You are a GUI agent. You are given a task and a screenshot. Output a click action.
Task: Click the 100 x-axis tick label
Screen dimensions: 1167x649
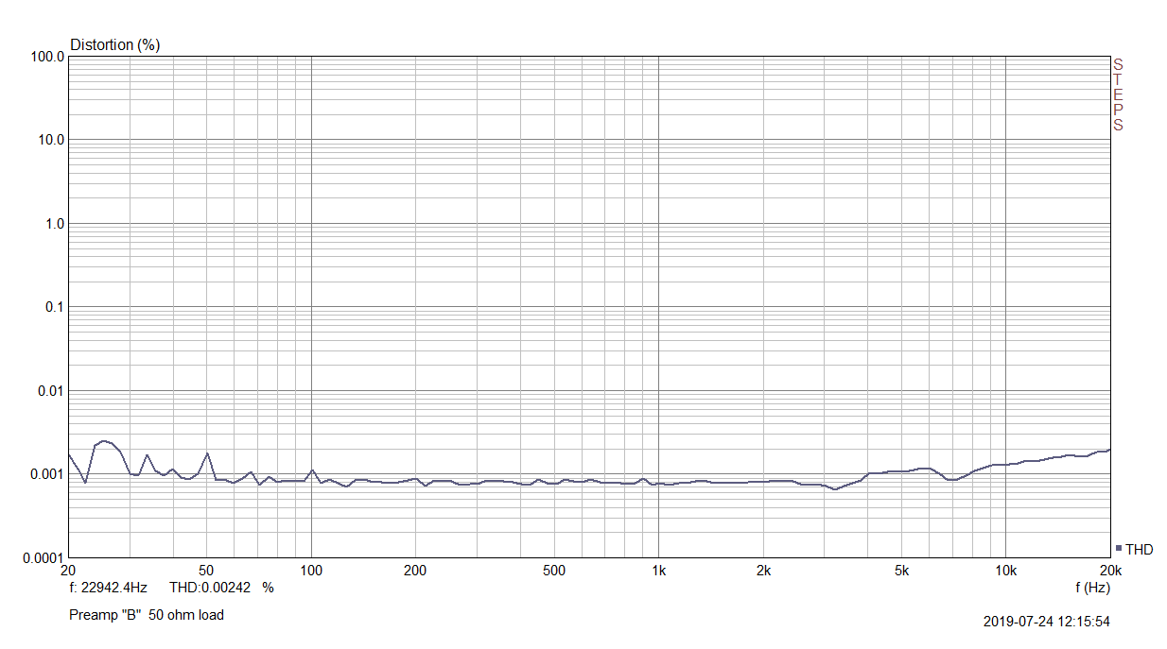pos(311,571)
